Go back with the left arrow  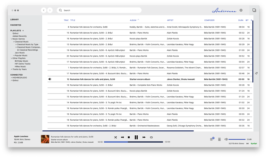click(x=44, y=10)
